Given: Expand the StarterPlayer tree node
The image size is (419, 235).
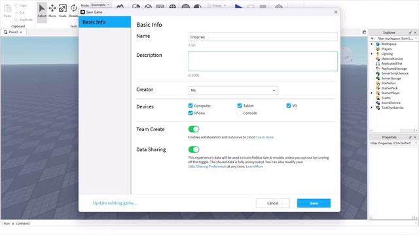Looking at the screenshot, I should pyautogui.click(x=372, y=93).
